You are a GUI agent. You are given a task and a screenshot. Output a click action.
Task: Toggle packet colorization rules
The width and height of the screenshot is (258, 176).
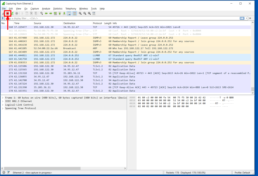tap(75, 13)
